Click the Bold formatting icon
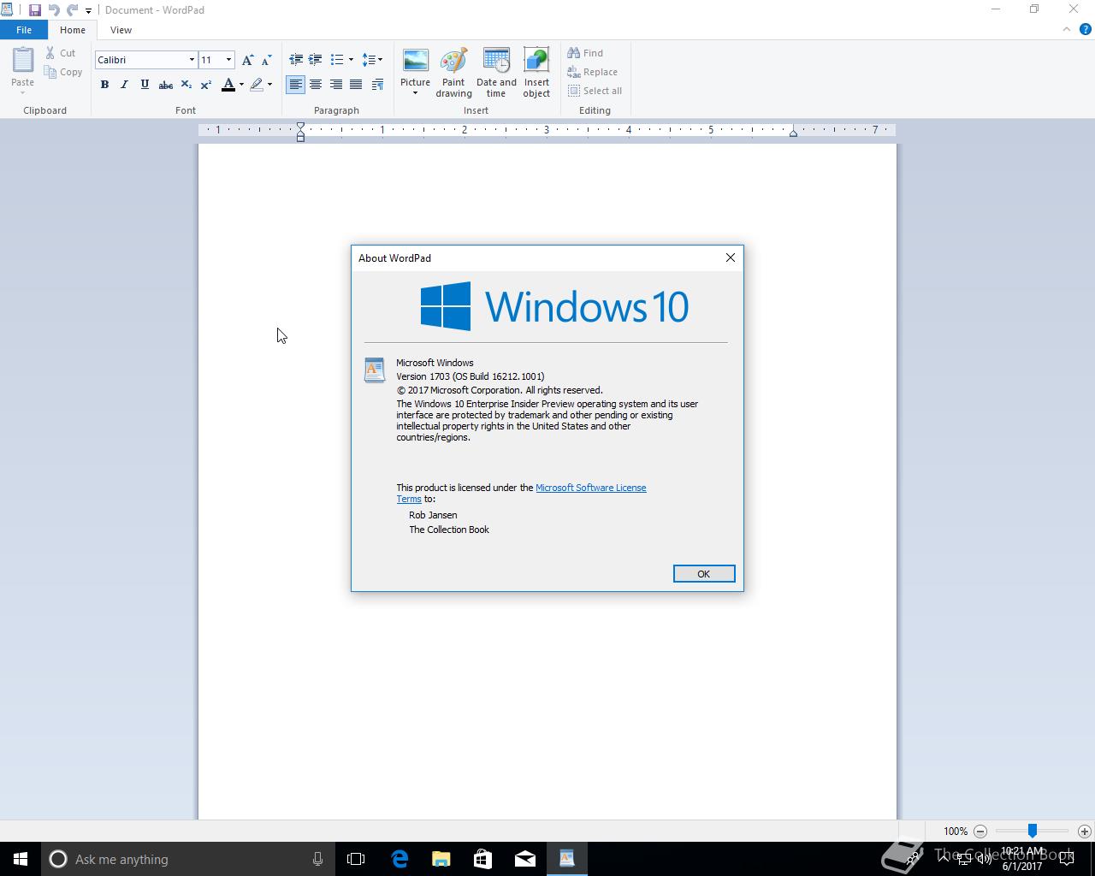The width and height of the screenshot is (1095, 876). click(104, 85)
